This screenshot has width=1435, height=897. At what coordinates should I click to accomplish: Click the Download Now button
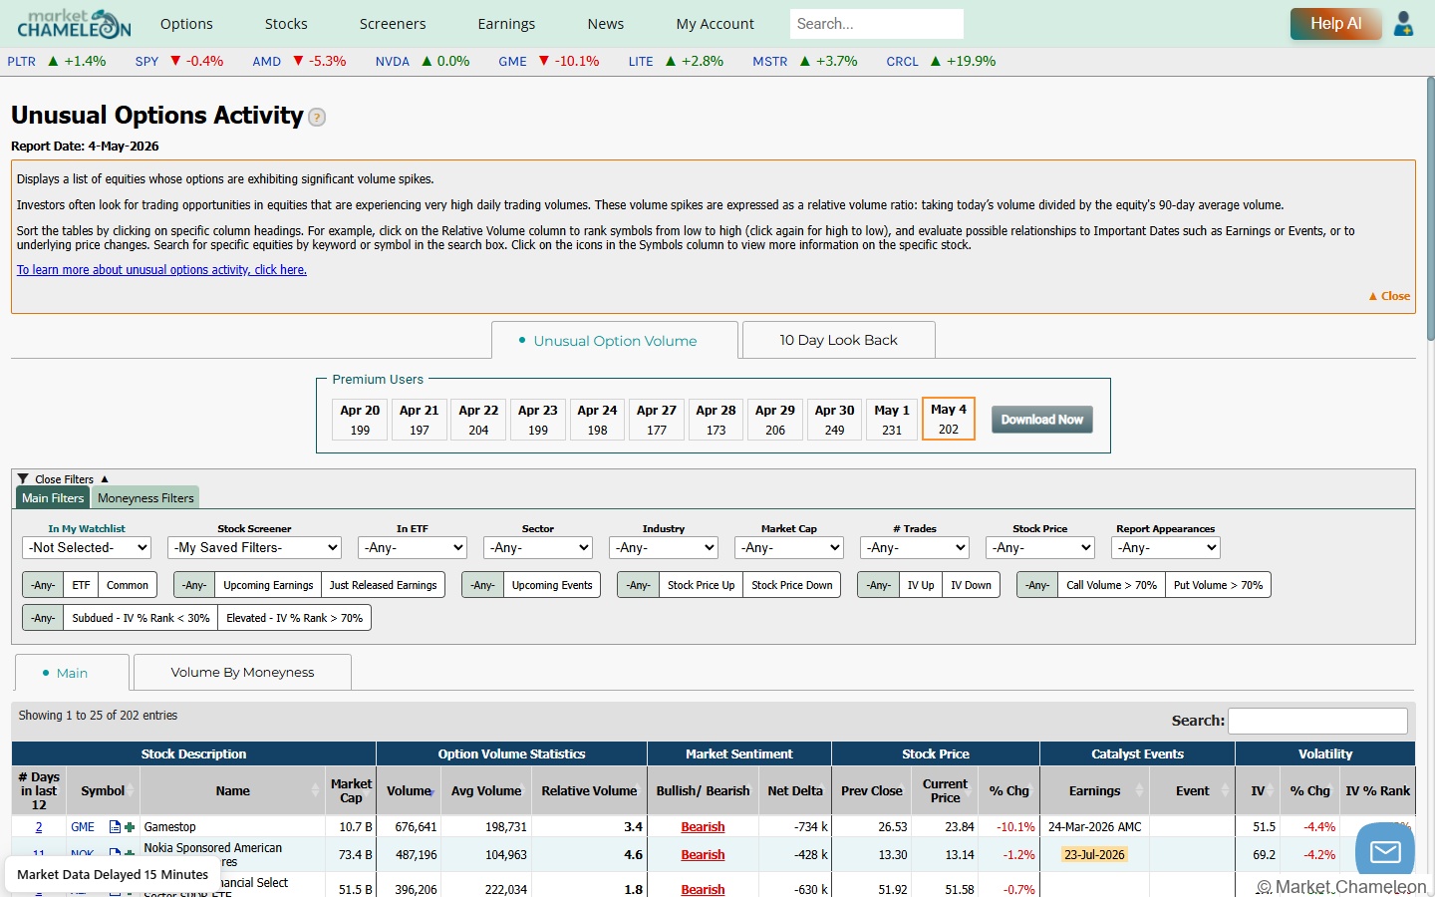click(1042, 420)
